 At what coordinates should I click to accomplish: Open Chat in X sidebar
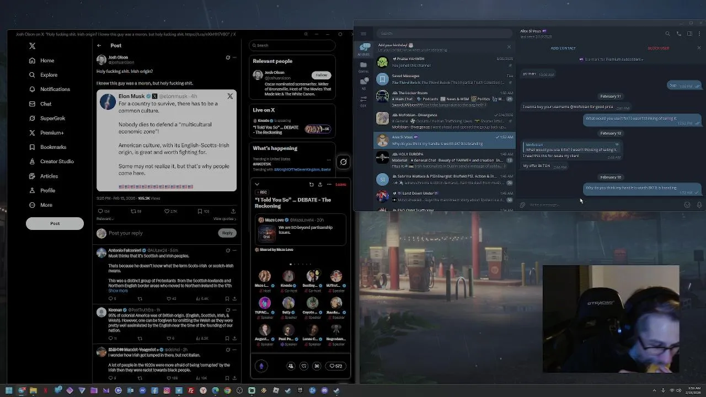point(40,104)
